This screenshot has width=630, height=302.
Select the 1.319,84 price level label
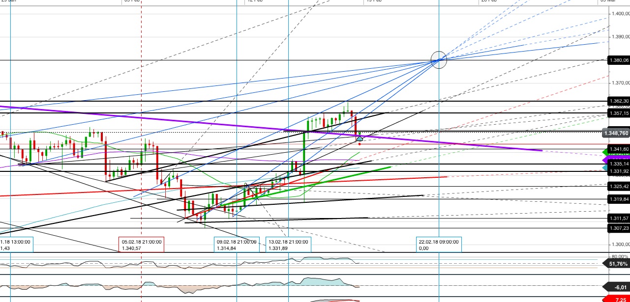(x=619, y=199)
